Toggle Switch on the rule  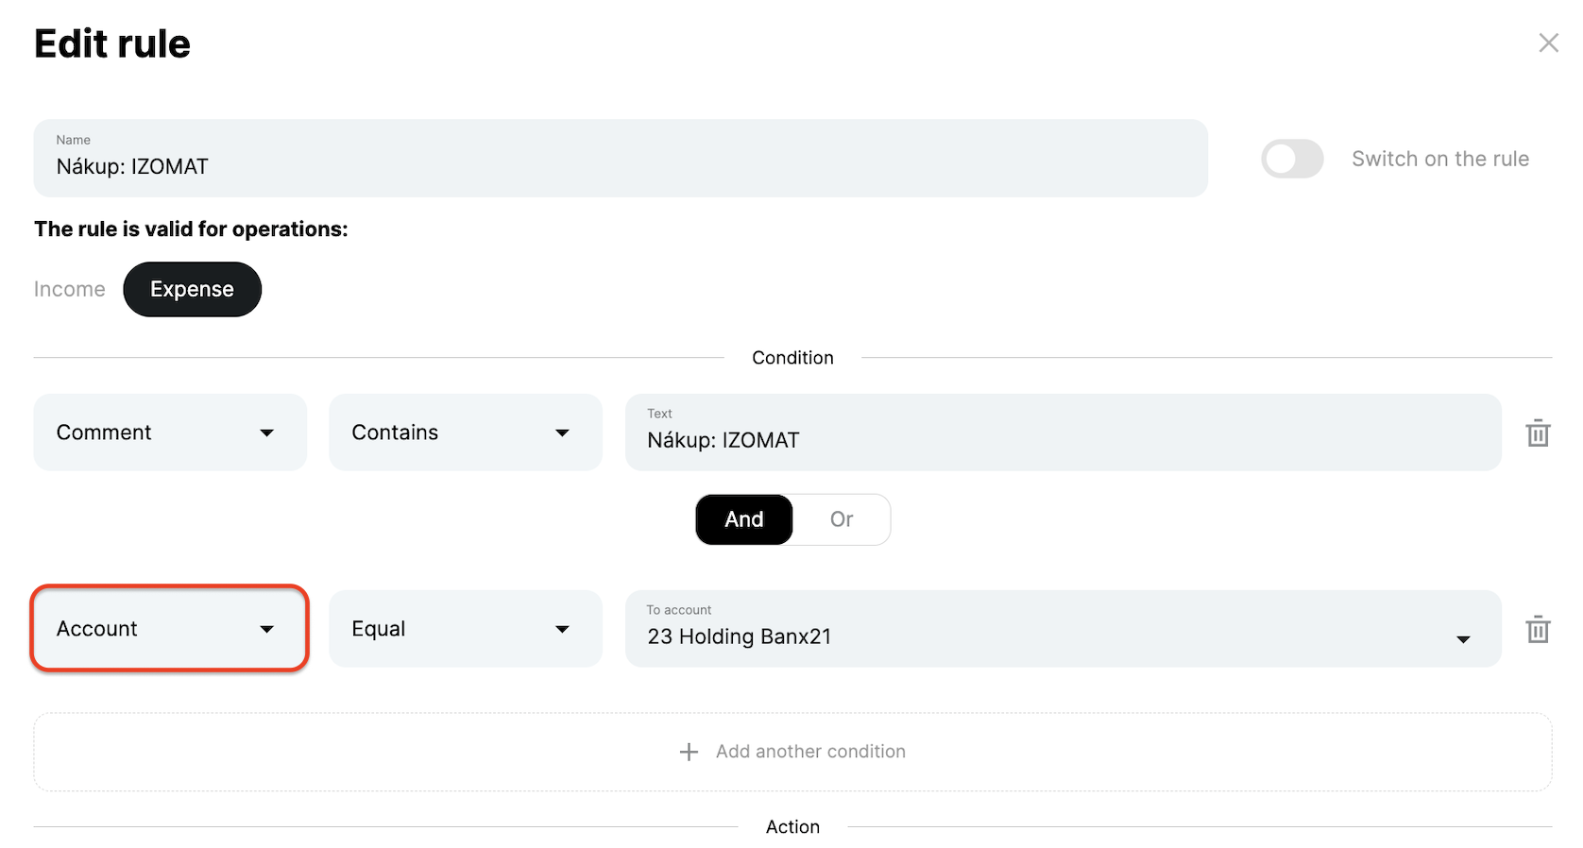[1292, 159]
